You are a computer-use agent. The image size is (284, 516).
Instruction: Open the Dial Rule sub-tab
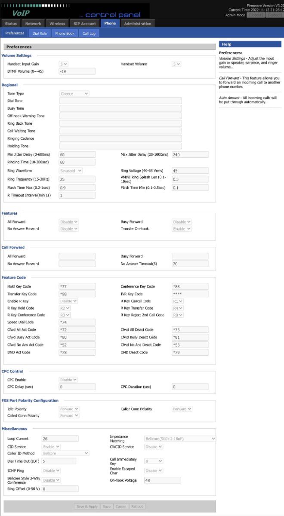click(40, 33)
